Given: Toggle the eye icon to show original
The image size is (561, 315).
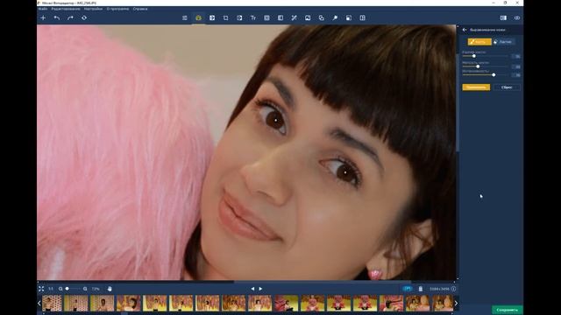Looking at the screenshot, I should [x=517, y=17].
